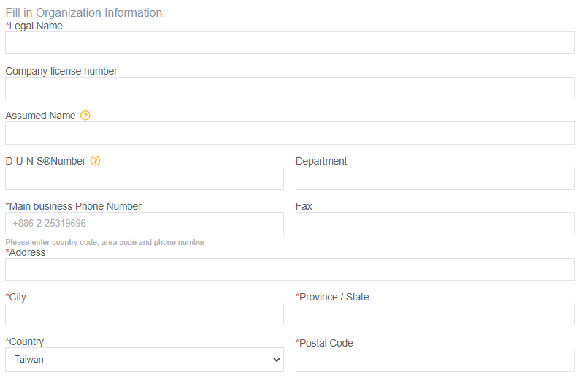
Task: Click into the Address text box
Action: coord(290,269)
